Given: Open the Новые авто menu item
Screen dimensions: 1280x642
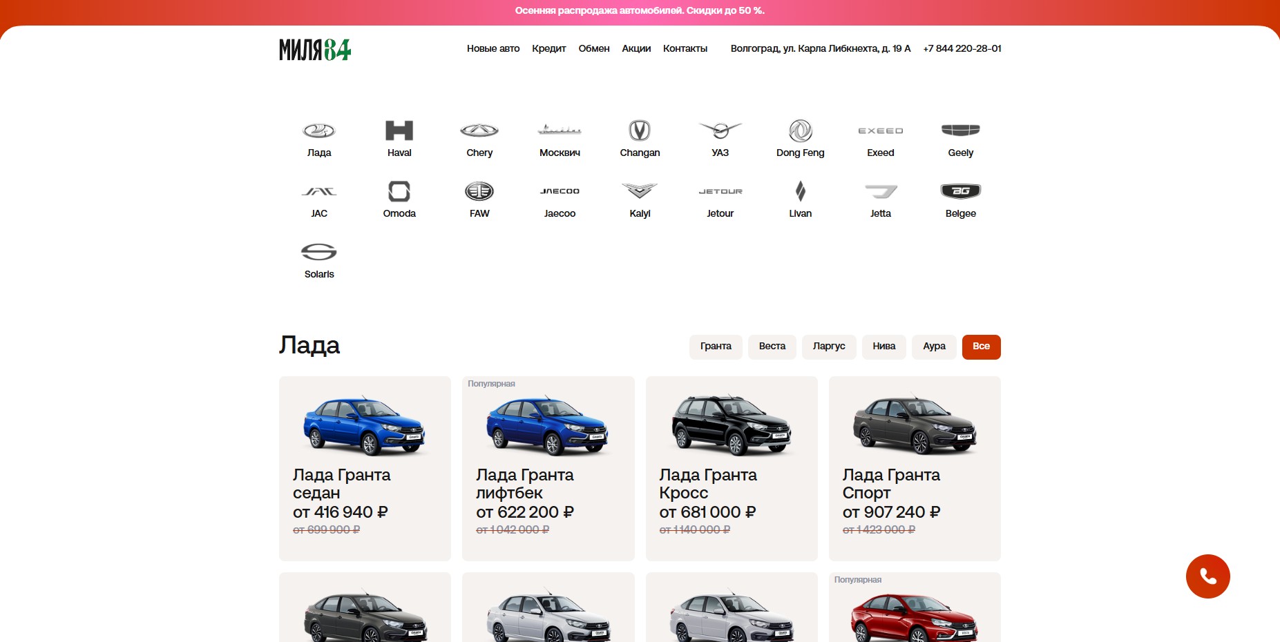Looking at the screenshot, I should [x=493, y=48].
